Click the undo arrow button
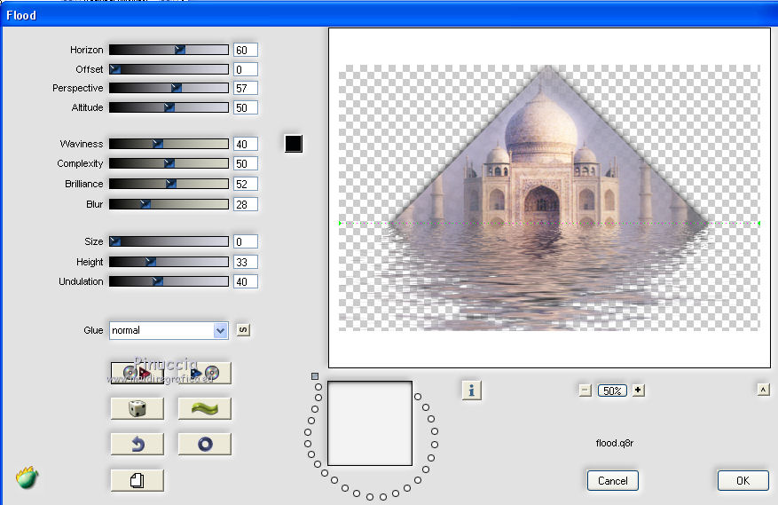Viewport: 778px width, 505px height. (137, 444)
